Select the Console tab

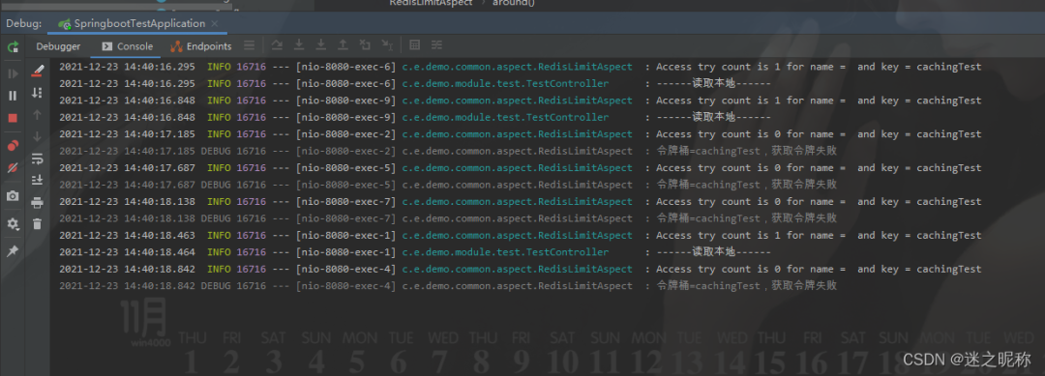(x=128, y=46)
